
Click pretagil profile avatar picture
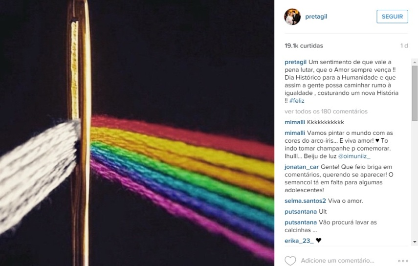click(292, 17)
